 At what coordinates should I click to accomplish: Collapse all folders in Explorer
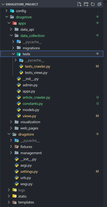point(99,4)
